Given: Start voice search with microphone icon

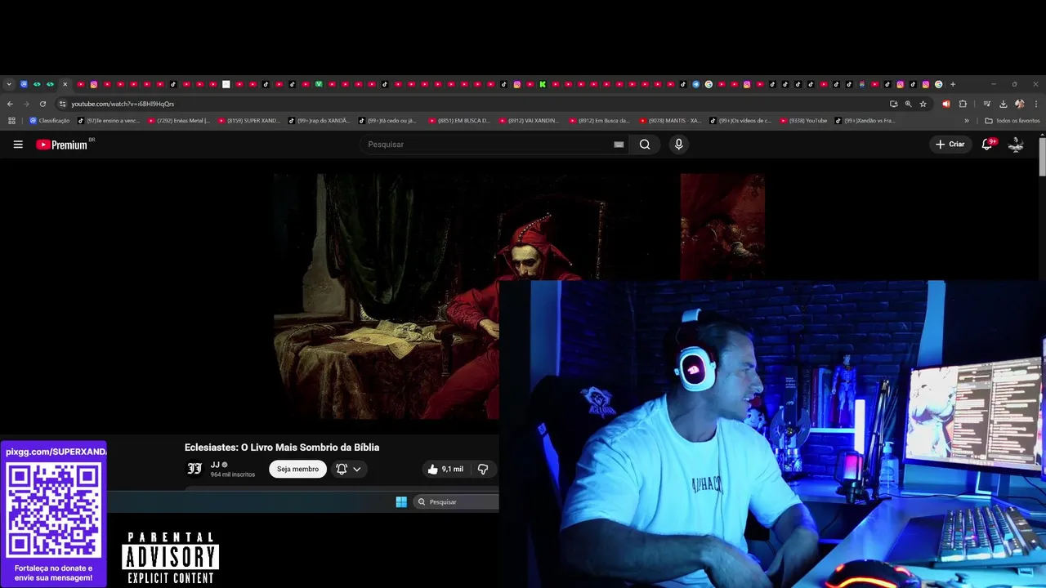Looking at the screenshot, I should 678,145.
